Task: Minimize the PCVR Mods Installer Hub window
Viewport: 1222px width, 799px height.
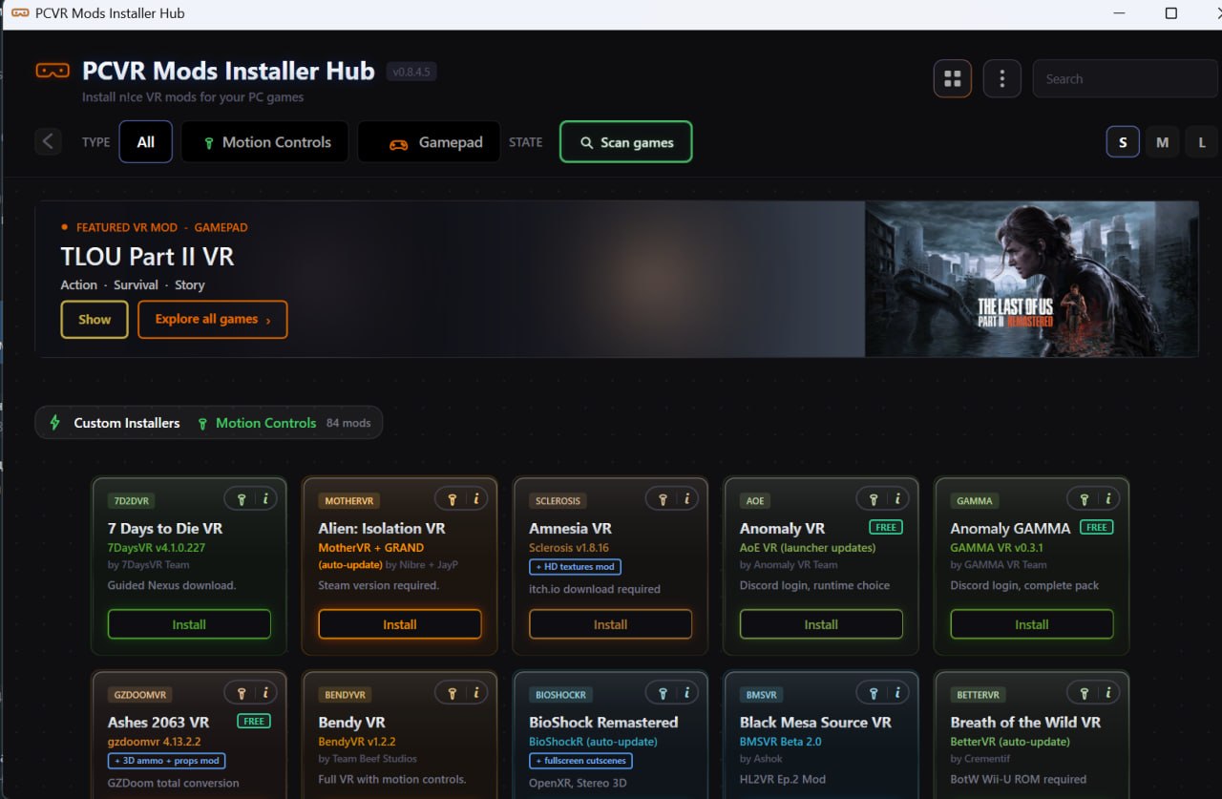Action: click(x=1122, y=13)
